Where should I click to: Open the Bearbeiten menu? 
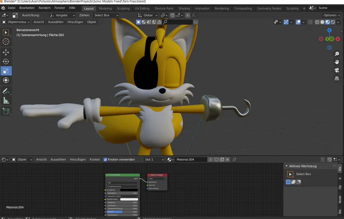tap(27, 8)
